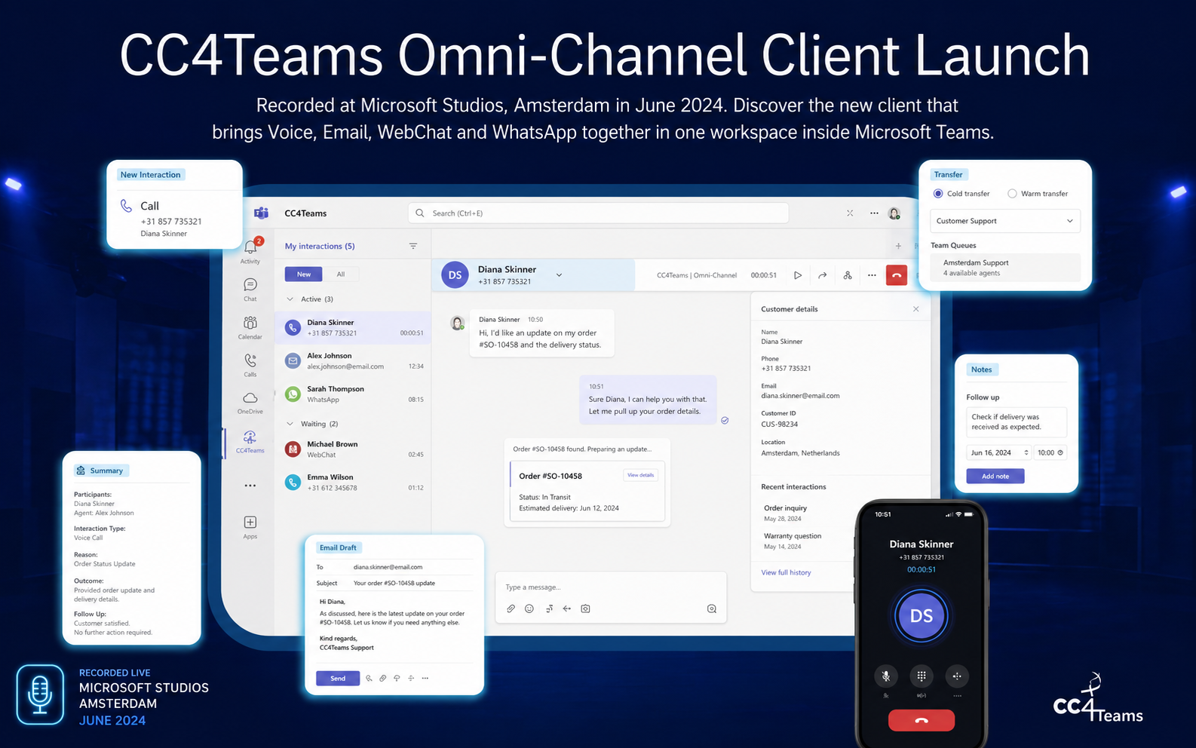This screenshot has width=1196, height=748.
Task: Open the user profile avatar top right
Action: click(894, 213)
